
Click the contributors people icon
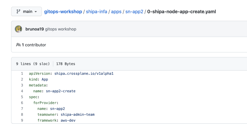18,45
